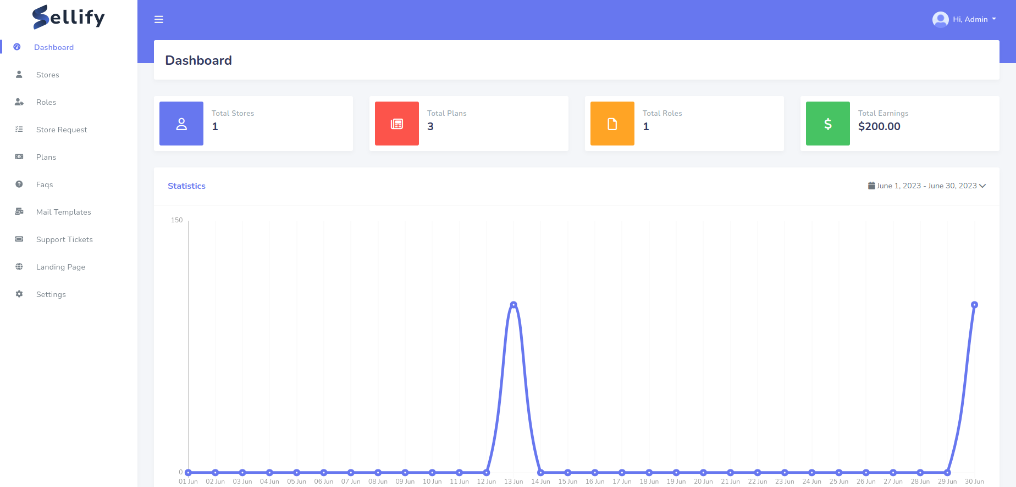Click the $200.00 Total Earnings value

click(x=879, y=126)
